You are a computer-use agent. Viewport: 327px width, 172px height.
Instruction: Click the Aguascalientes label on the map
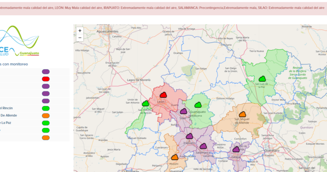[x=107, y=31]
